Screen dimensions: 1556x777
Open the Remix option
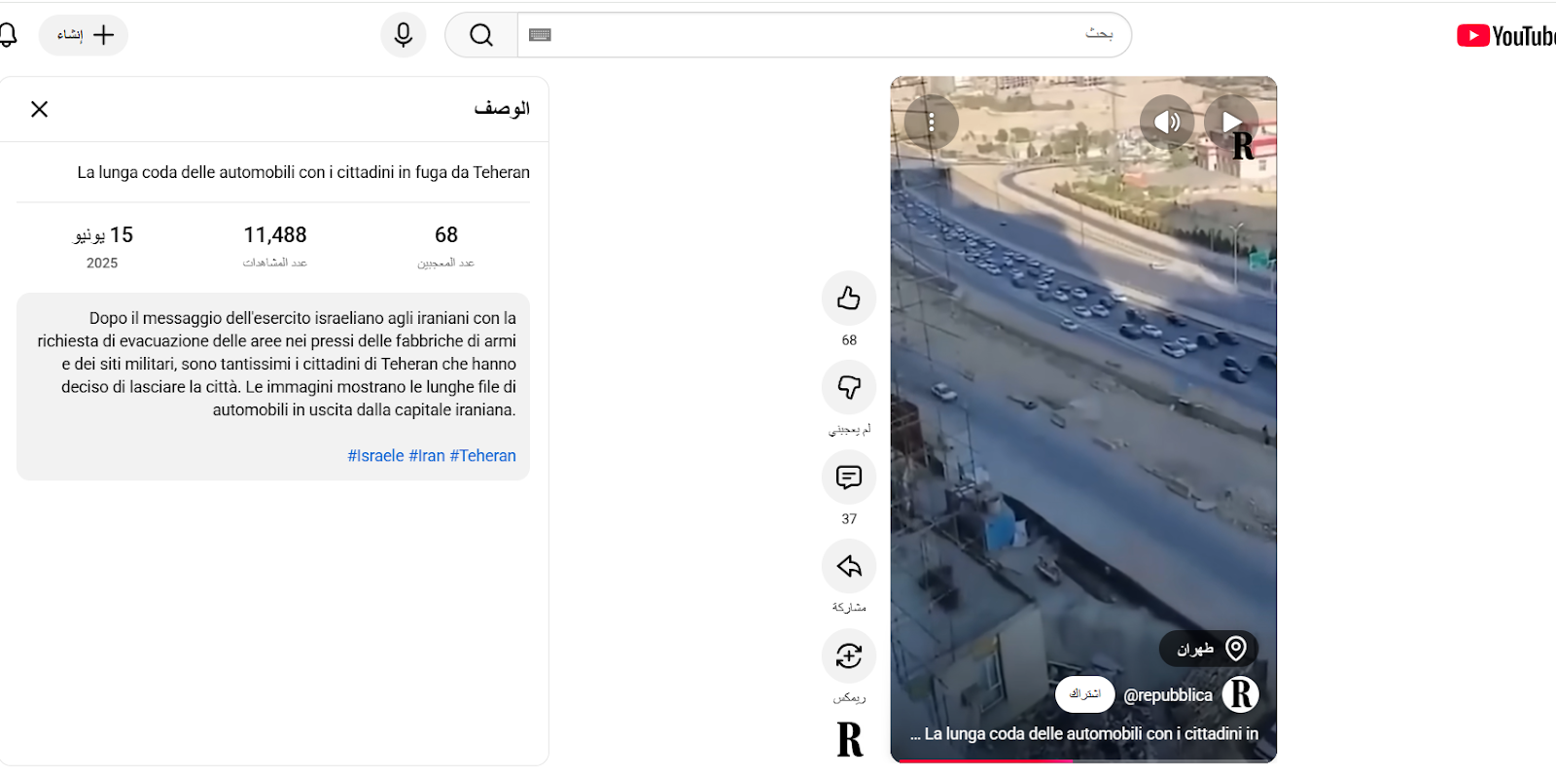(848, 656)
